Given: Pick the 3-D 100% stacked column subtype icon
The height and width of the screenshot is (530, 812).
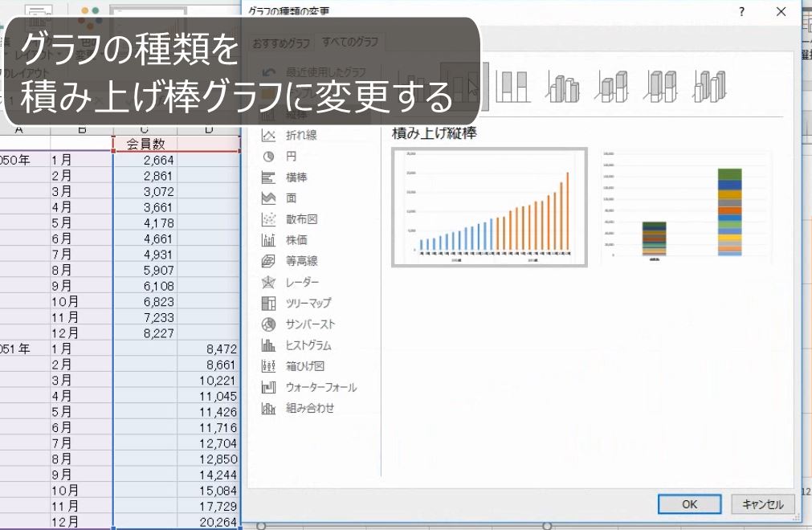Looking at the screenshot, I should coord(660,86).
